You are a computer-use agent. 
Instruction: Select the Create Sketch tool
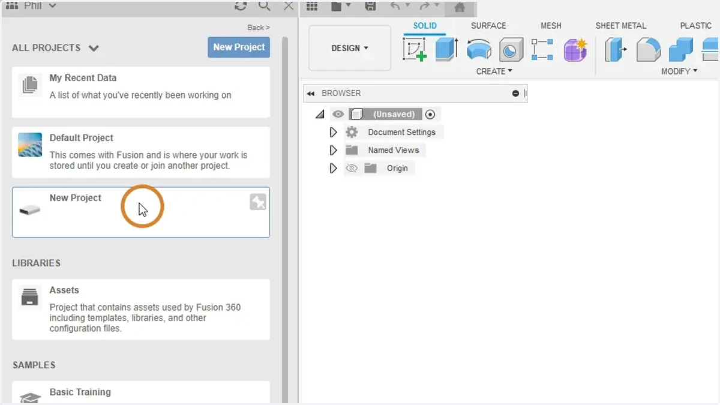click(415, 50)
